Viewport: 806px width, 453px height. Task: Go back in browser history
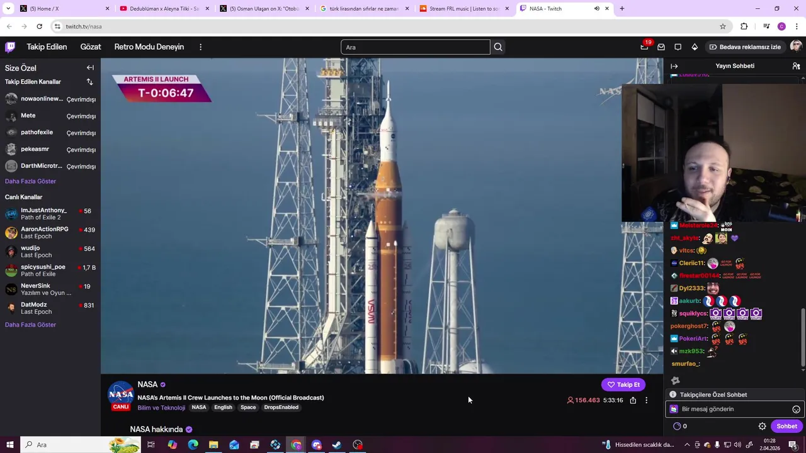pyautogui.click(x=9, y=26)
